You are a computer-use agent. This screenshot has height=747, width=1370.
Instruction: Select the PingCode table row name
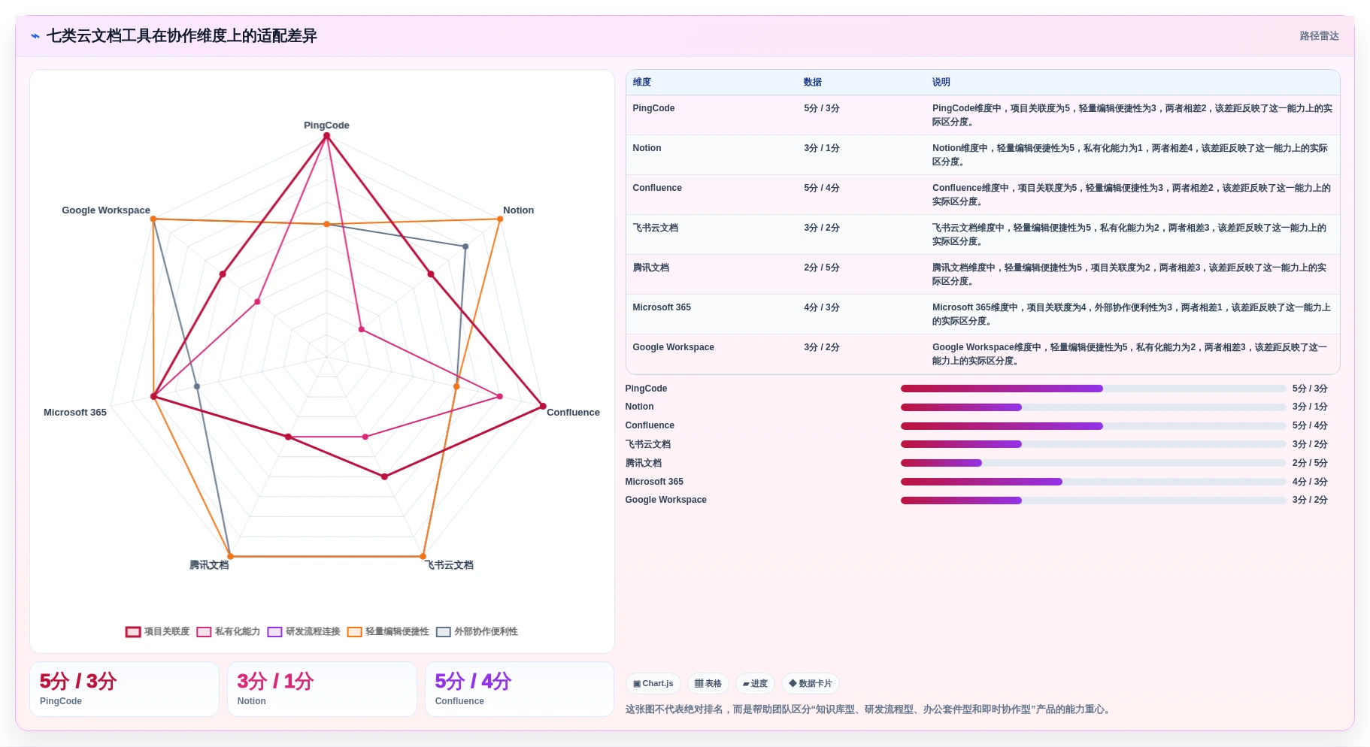pos(653,108)
